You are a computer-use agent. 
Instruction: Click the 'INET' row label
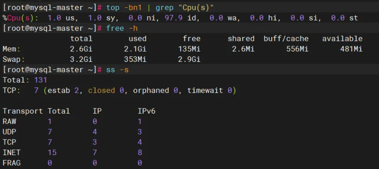[12, 153]
